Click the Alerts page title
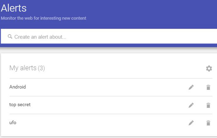Viewport: 217px width, 138px height. pyautogui.click(x=14, y=8)
